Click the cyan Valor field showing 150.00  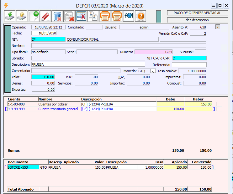coord(43,77)
